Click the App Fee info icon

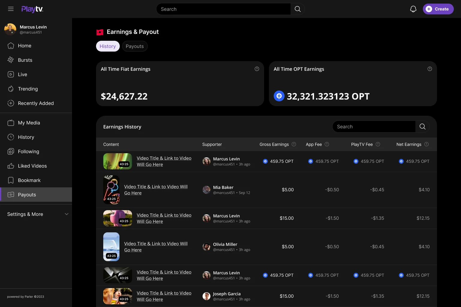click(327, 144)
